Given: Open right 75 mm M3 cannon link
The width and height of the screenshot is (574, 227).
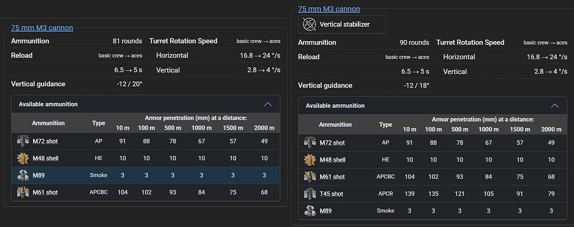Looking at the screenshot, I should (x=329, y=9).
